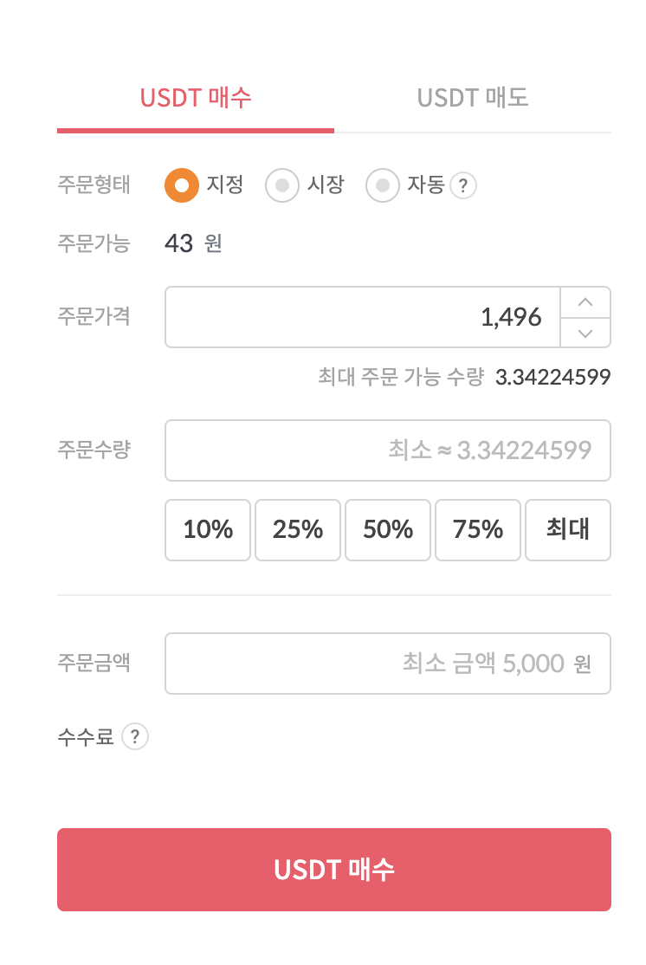This screenshot has height=965, width=646.
Task: Increase order price with up stepper arrow
Action: pos(585,301)
